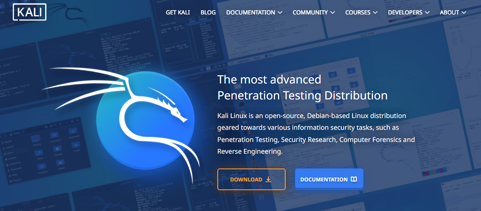Select the ABOUT navigation item

pyautogui.click(x=449, y=13)
